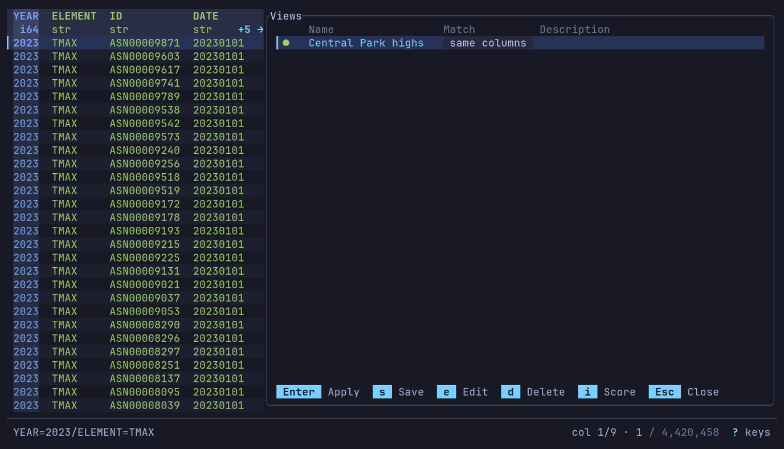This screenshot has height=449, width=784.
Task: Click the i Score key badge
Action: click(x=587, y=392)
